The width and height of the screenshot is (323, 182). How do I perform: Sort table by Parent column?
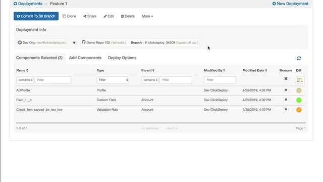[x=148, y=70]
